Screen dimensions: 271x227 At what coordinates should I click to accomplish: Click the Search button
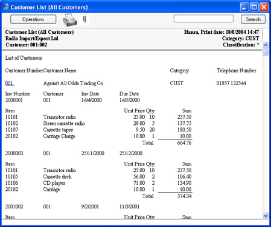253,19
